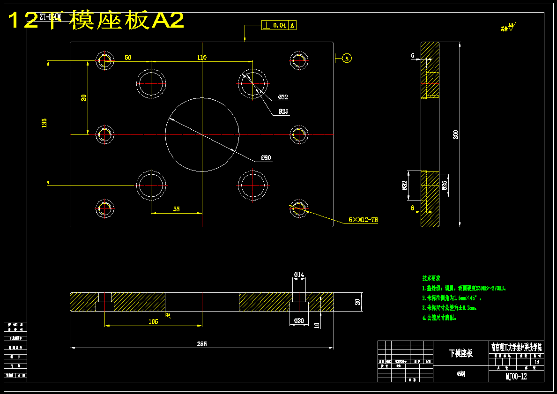Select the 135 vertical dimension text

click(x=45, y=123)
